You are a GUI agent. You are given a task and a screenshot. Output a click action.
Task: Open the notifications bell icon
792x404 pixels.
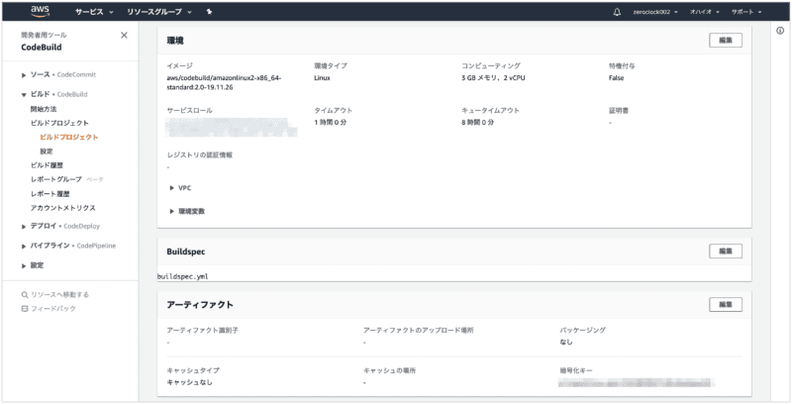click(617, 12)
